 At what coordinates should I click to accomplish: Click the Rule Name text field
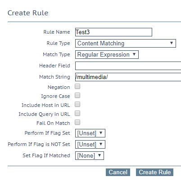click(x=113, y=32)
